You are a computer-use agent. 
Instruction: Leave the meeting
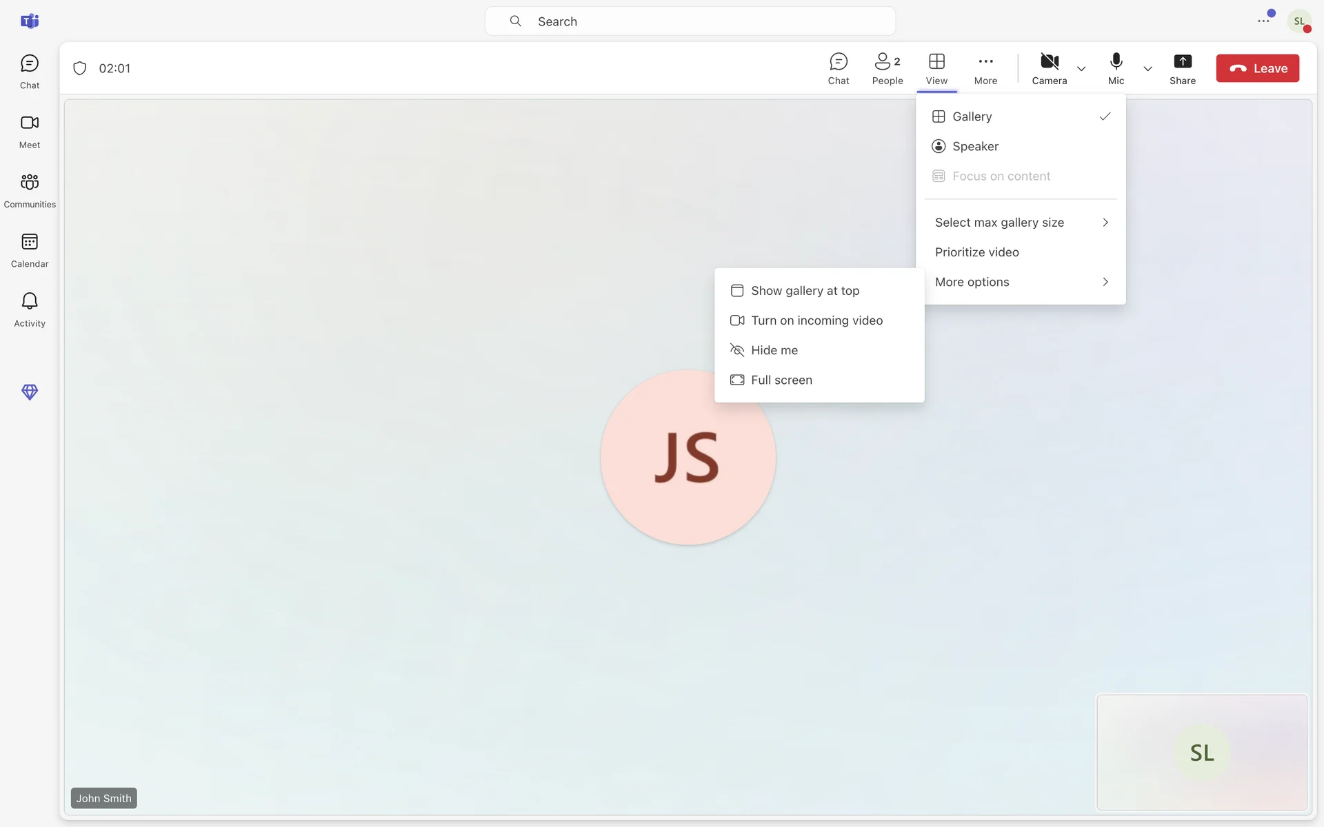[x=1257, y=68]
